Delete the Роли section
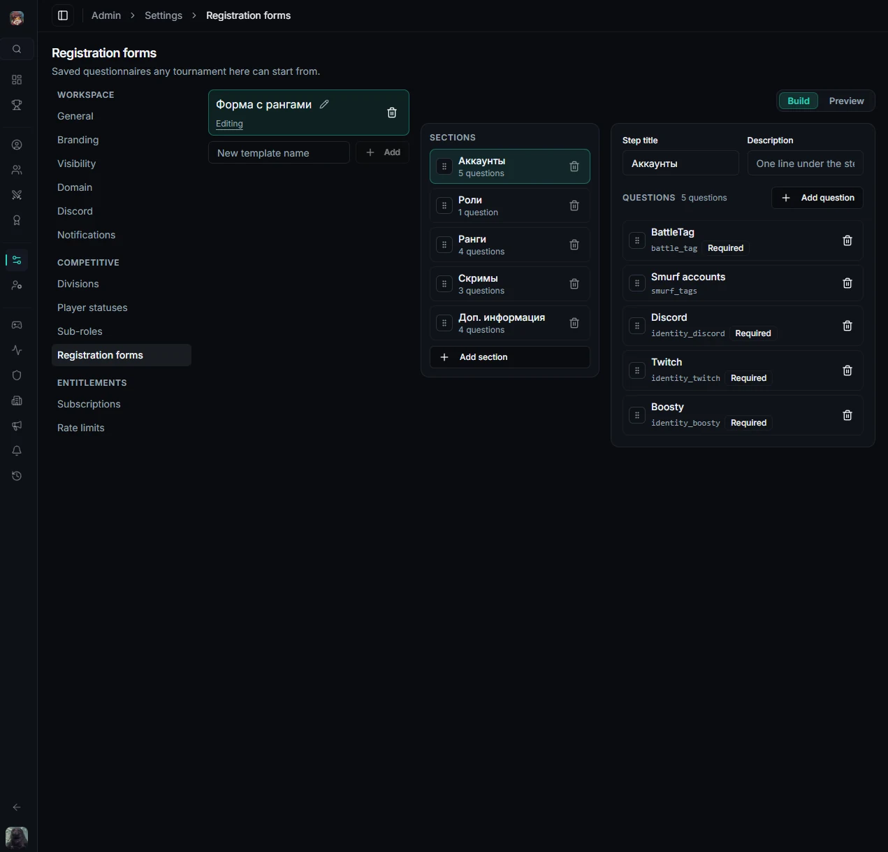The width and height of the screenshot is (888, 852). (574, 205)
